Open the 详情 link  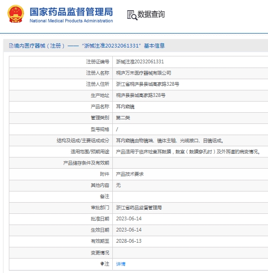pyautogui.click(x=121, y=264)
